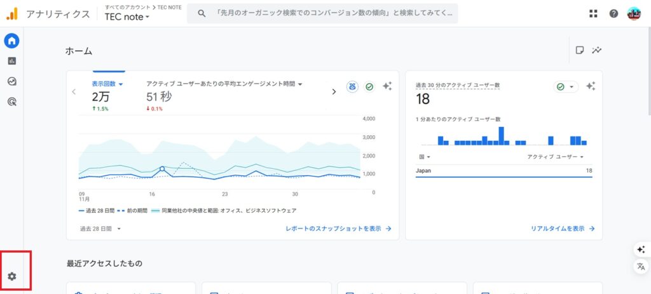
Task: Open the annotations note icon beside ホーム
Action: 580,50
